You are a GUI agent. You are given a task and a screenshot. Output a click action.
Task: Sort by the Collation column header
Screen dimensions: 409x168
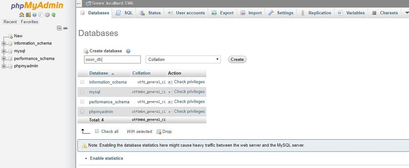(x=141, y=73)
